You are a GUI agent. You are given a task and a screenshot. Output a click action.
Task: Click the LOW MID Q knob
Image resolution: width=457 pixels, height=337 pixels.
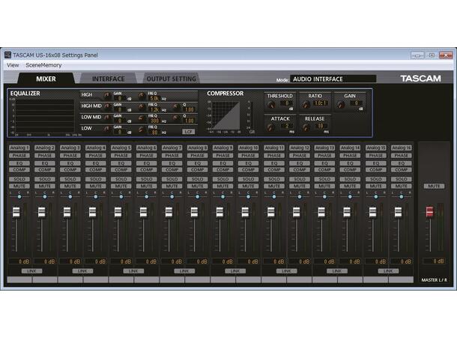176,118
